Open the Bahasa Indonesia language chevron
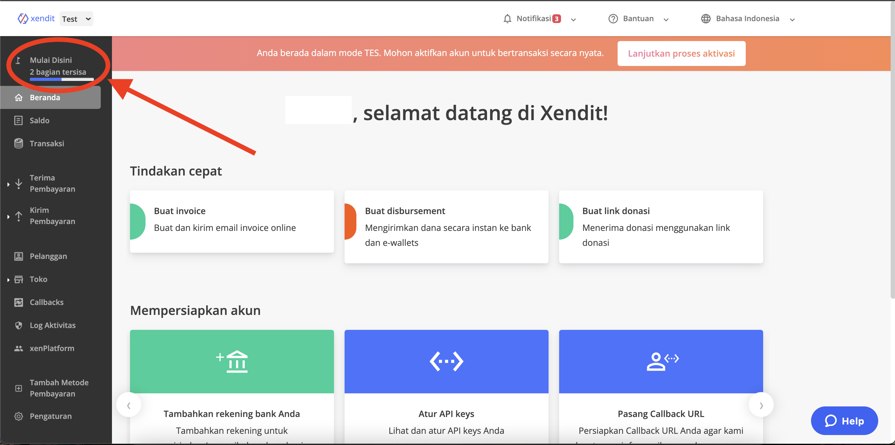This screenshot has height=445, width=895. (x=792, y=20)
